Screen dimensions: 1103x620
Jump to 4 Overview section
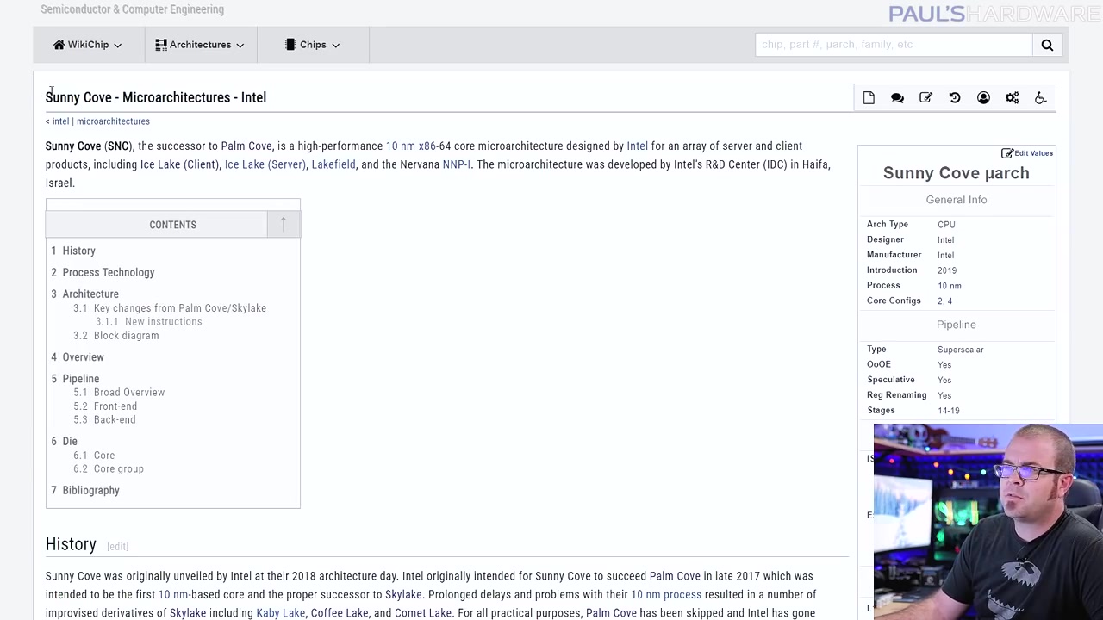77,356
